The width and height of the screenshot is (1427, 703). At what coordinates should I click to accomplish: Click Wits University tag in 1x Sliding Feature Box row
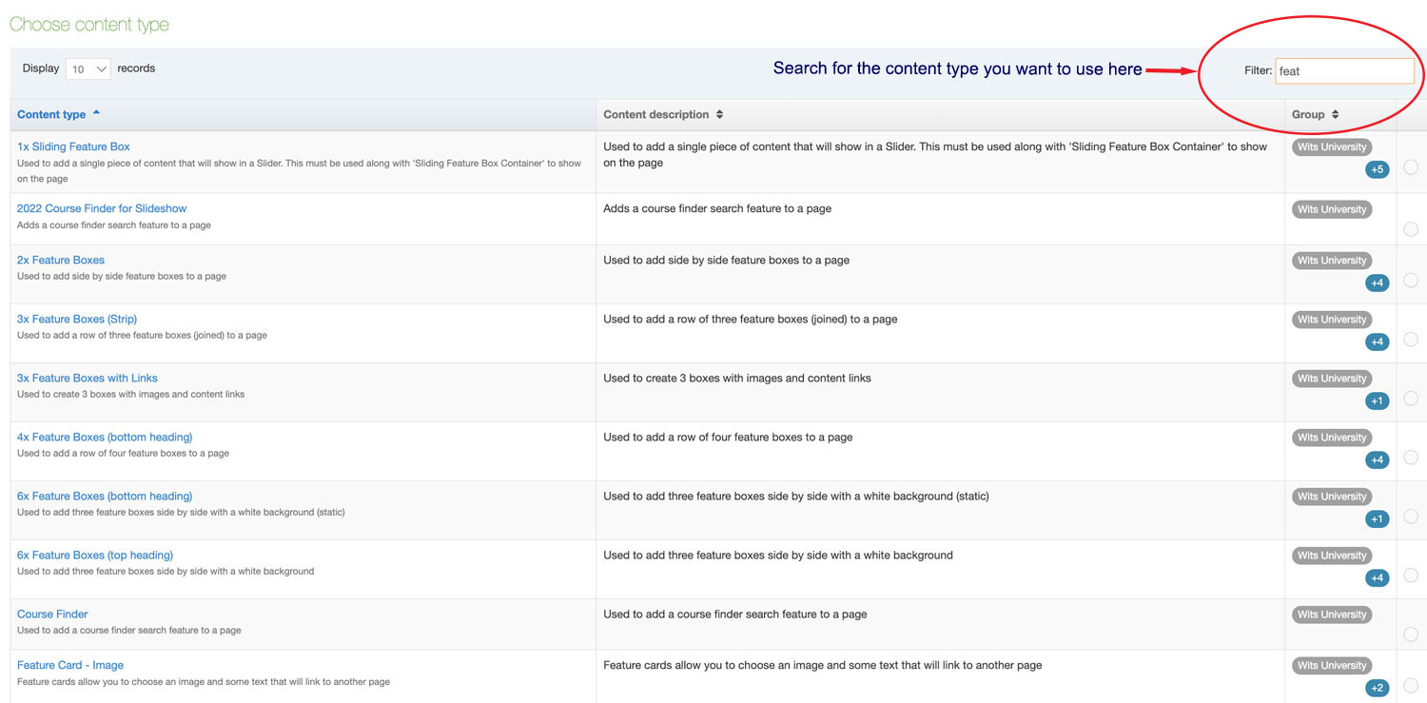pos(1332,147)
